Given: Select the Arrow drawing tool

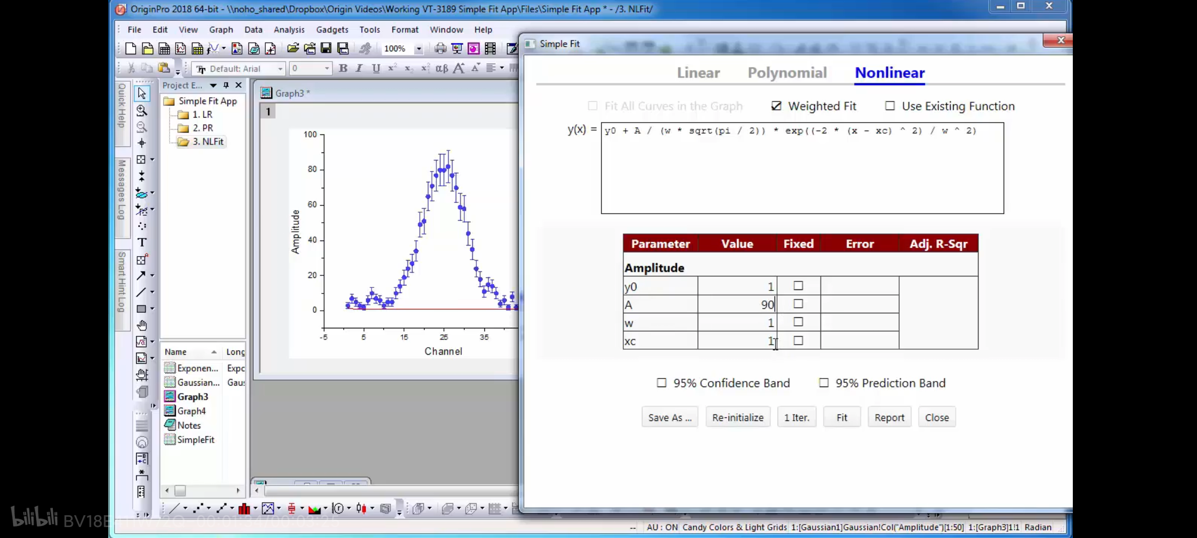Looking at the screenshot, I should [141, 275].
